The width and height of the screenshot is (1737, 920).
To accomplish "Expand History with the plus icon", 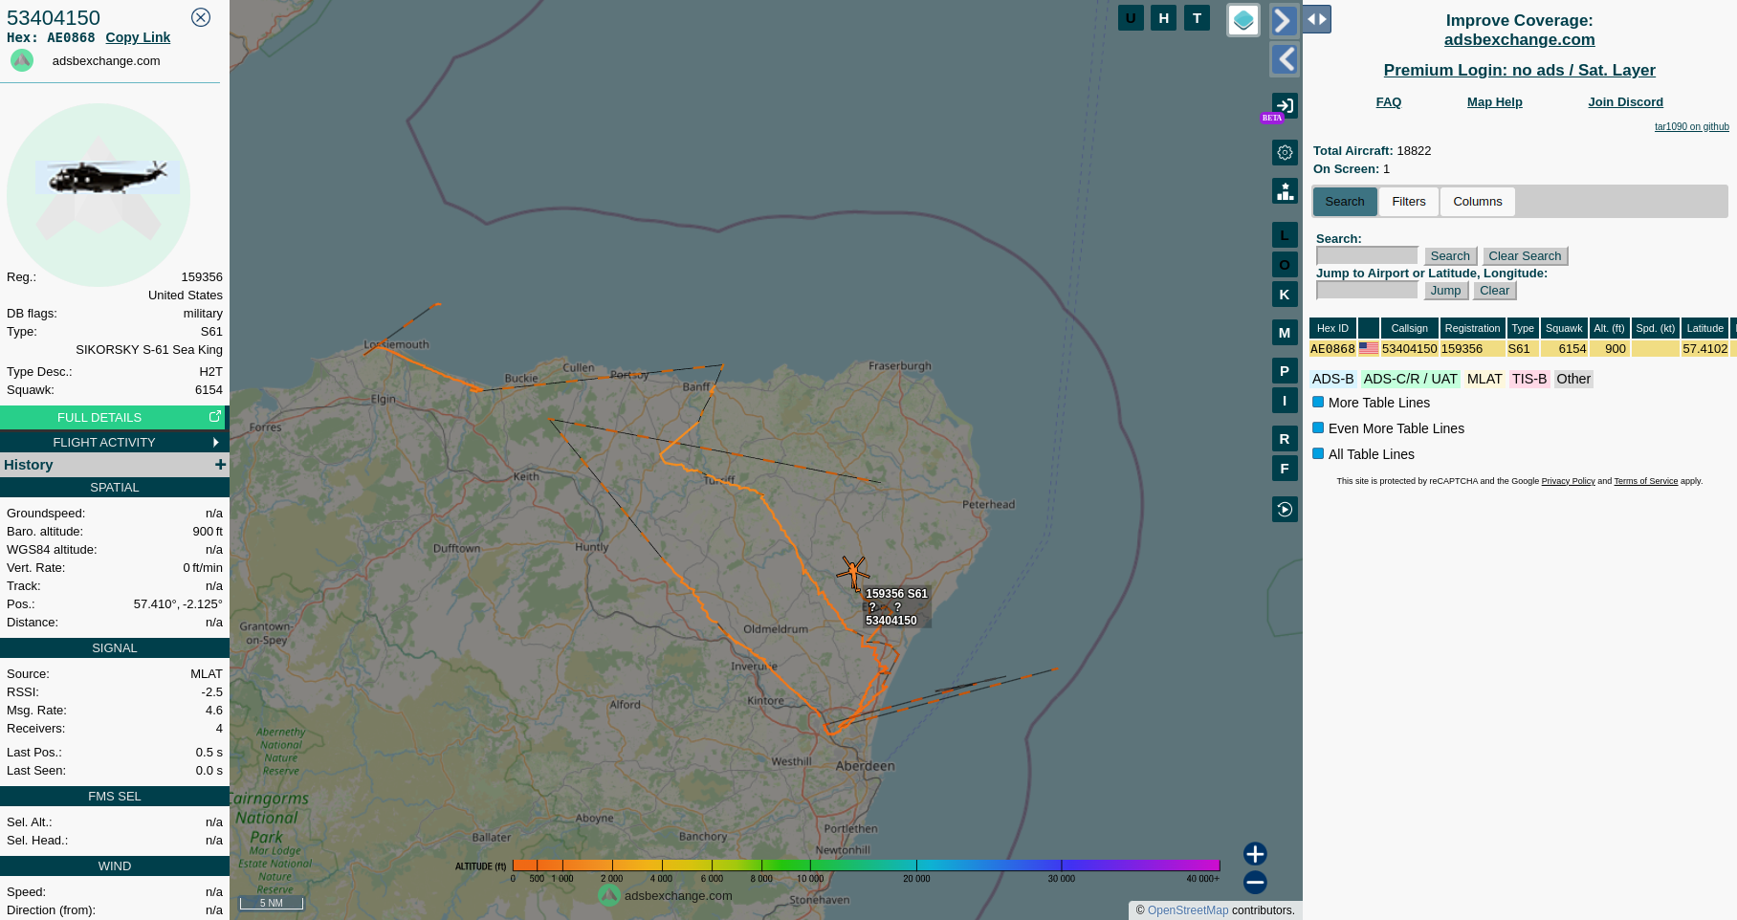I will coord(220,465).
